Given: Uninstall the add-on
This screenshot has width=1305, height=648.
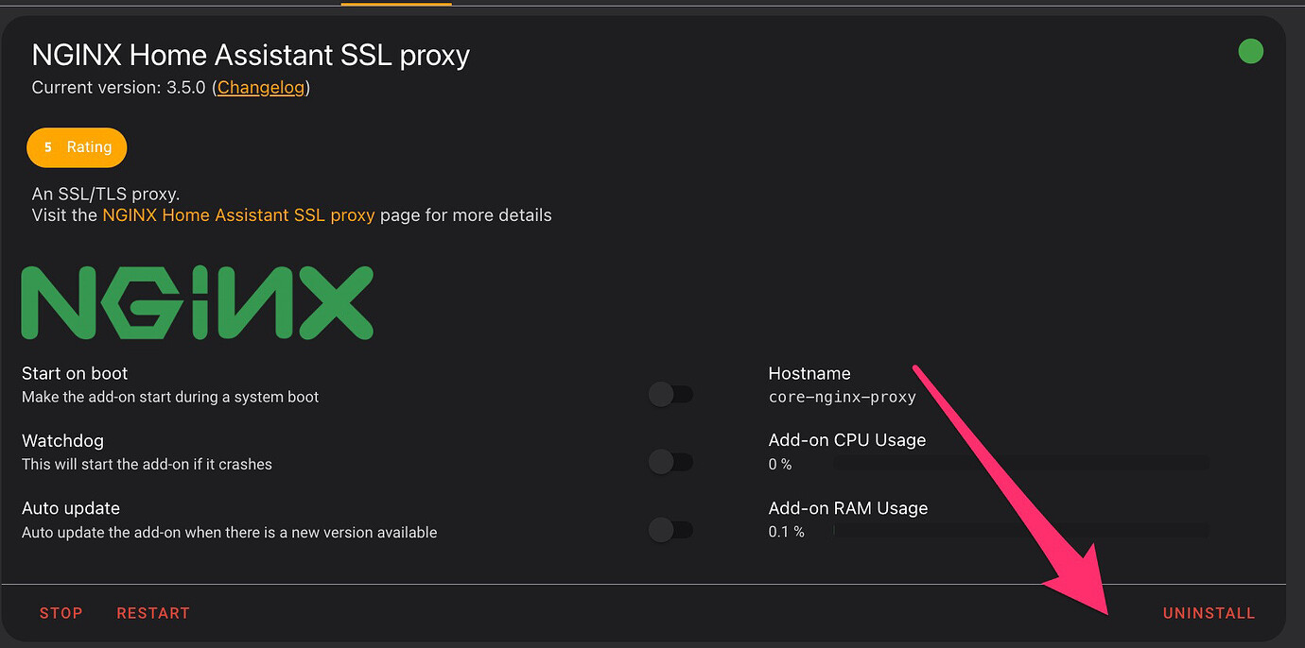Looking at the screenshot, I should tap(1209, 612).
